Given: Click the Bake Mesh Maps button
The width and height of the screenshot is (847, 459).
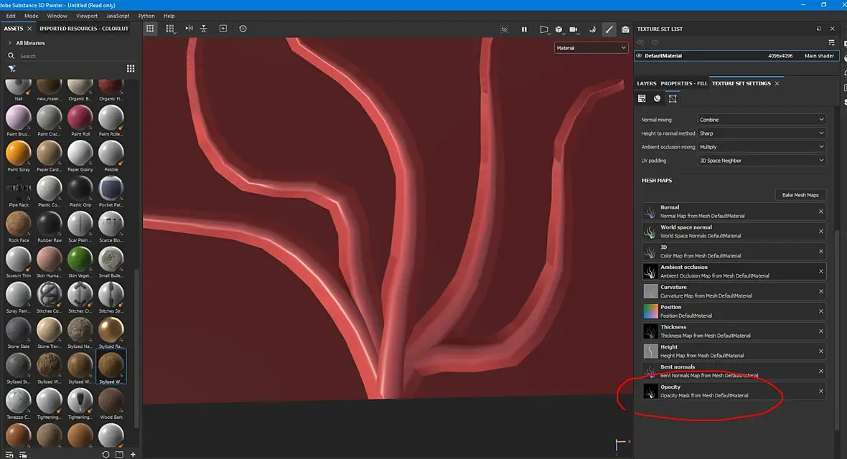Looking at the screenshot, I should point(800,195).
